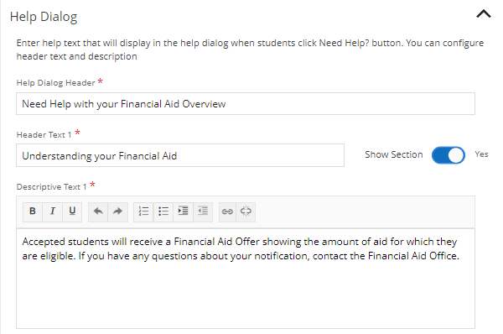This screenshot has width=503, height=334.
Task: Insert a numbered list
Action: [143, 211]
